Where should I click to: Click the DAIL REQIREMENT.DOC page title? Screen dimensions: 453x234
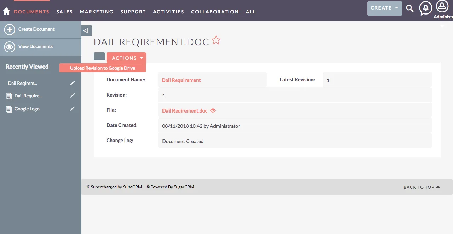(151, 42)
